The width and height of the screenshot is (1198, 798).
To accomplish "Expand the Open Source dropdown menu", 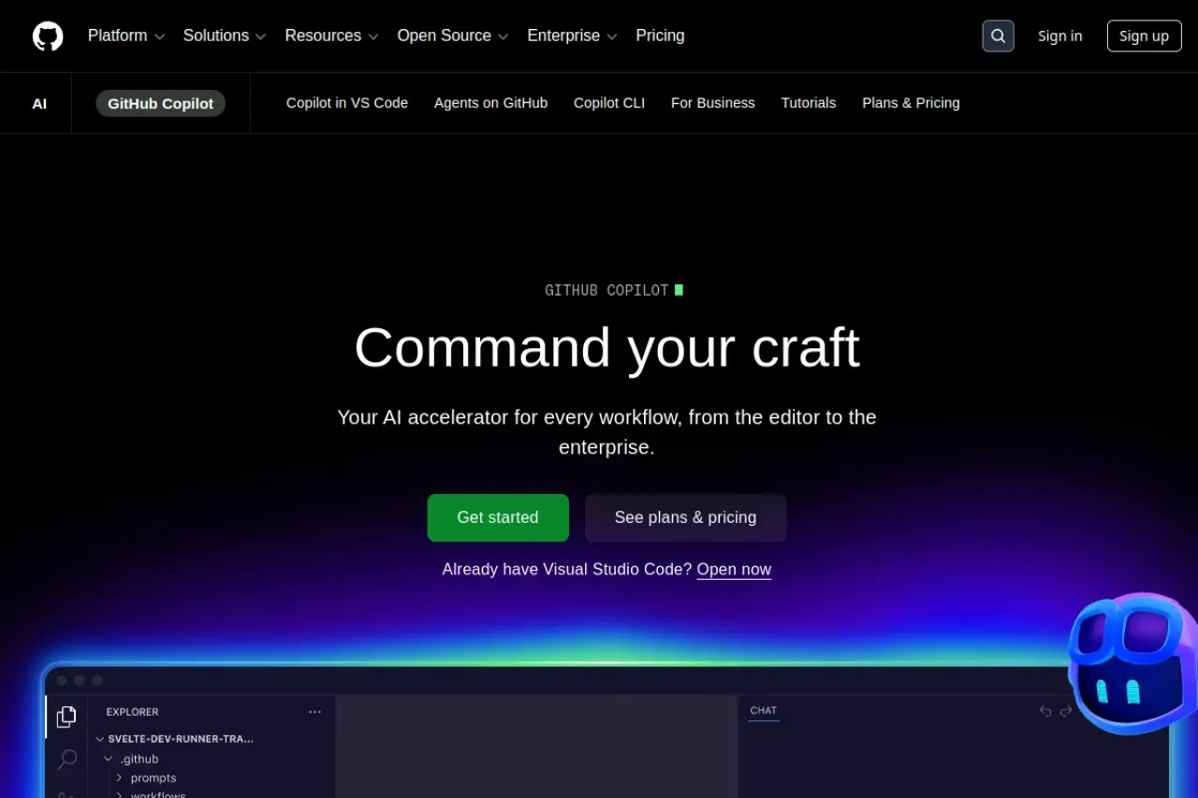I will 453,36.
